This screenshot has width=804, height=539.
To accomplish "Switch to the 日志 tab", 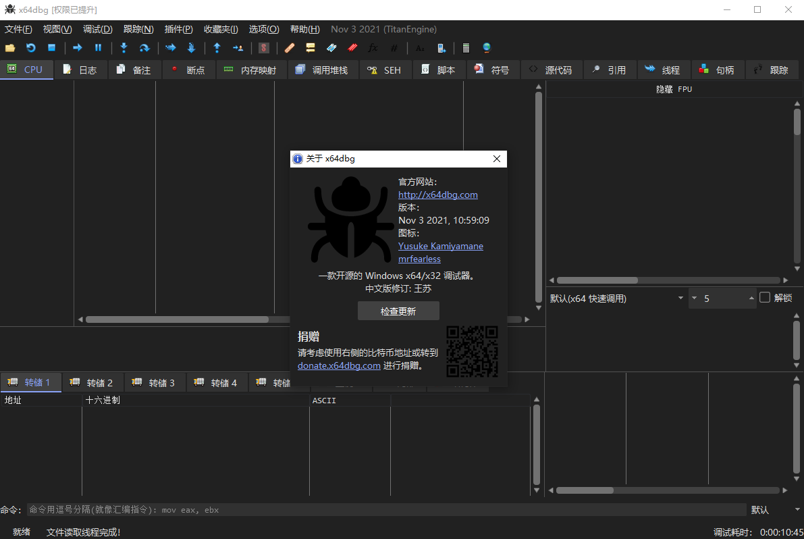I will (80, 70).
